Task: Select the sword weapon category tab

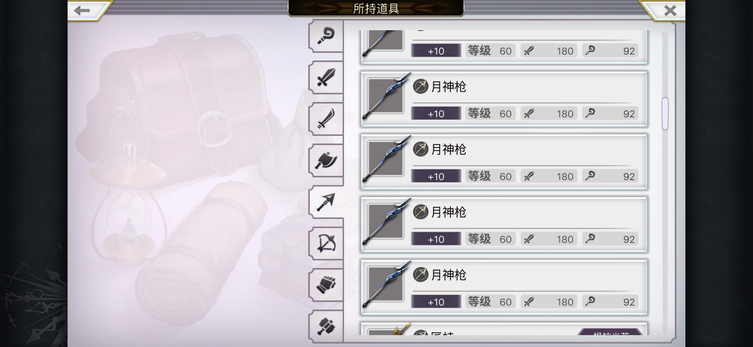Action: (x=326, y=77)
